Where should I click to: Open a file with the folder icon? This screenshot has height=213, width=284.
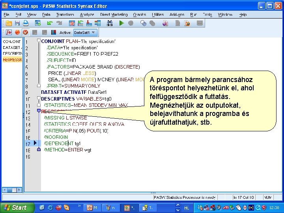[9, 23]
